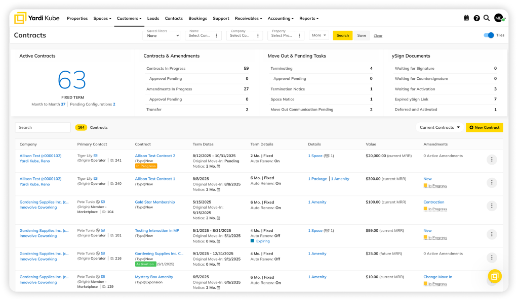The height and width of the screenshot is (301, 518).
Task: Open the search magnifier in header
Action: click(487, 18)
